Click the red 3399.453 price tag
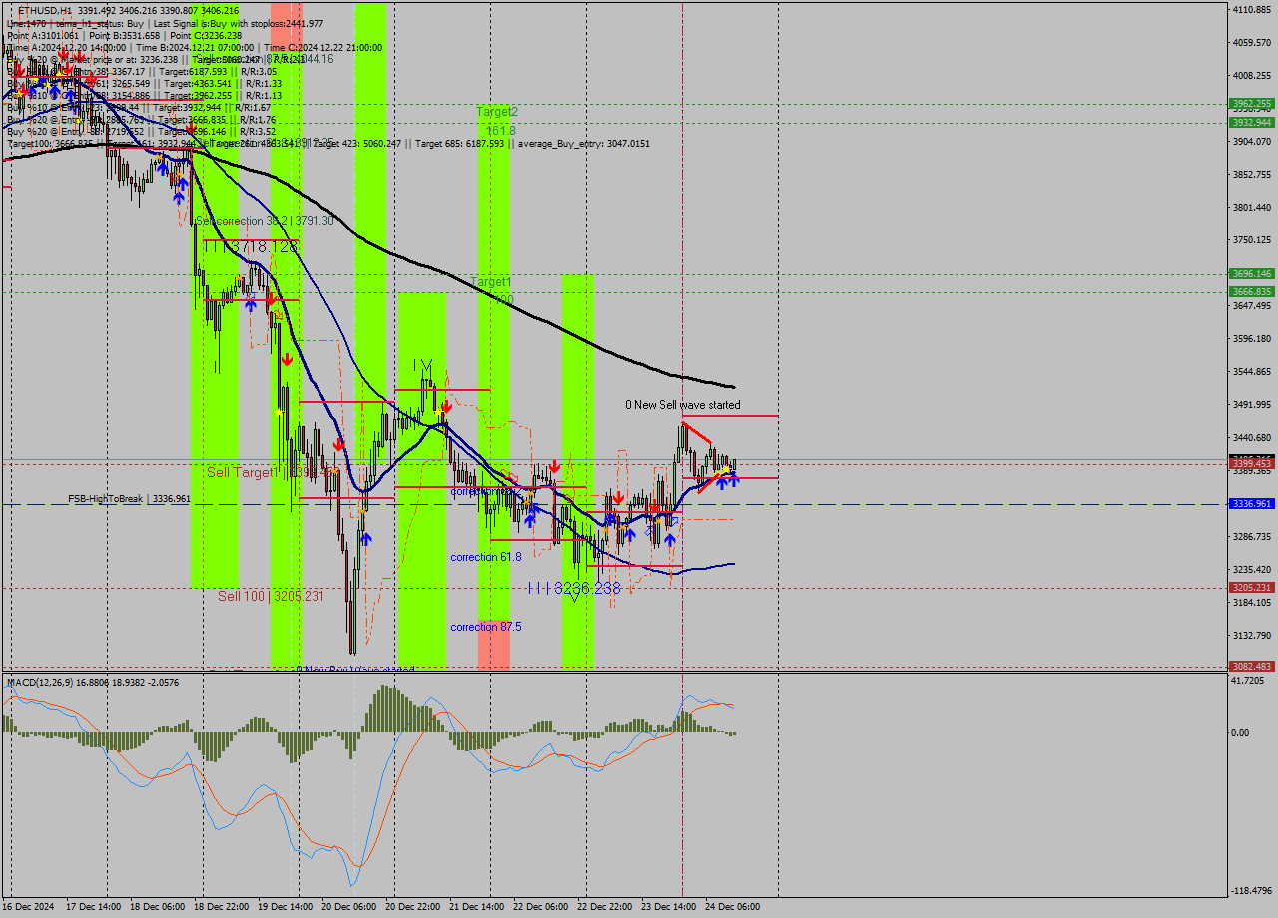Screen dimensions: 1278x918 1252,464
